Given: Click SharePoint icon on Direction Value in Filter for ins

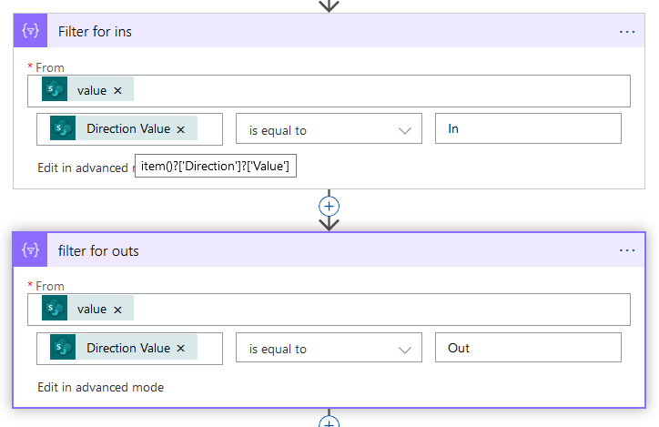Looking at the screenshot, I should pyautogui.click(x=63, y=129).
